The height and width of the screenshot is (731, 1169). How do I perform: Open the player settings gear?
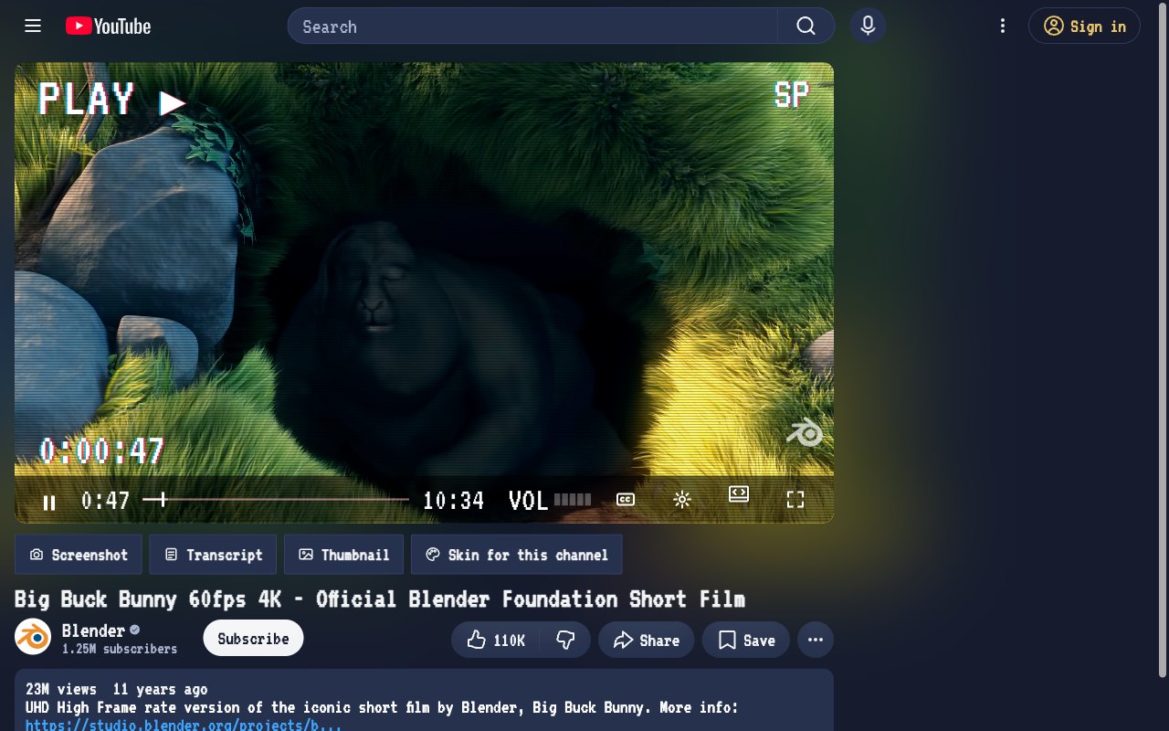click(x=681, y=500)
